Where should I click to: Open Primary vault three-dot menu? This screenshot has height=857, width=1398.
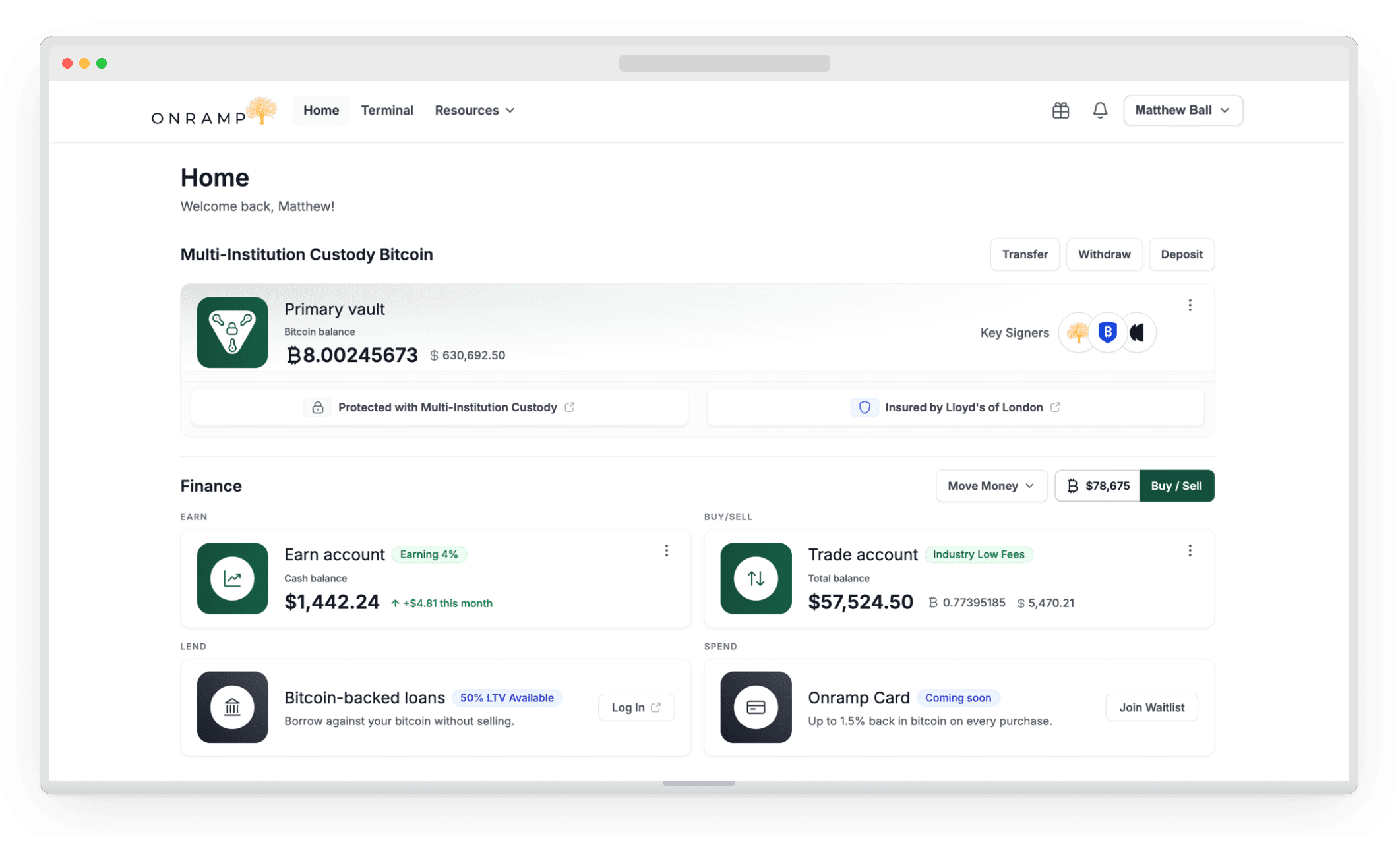pyautogui.click(x=1190, y=305)
